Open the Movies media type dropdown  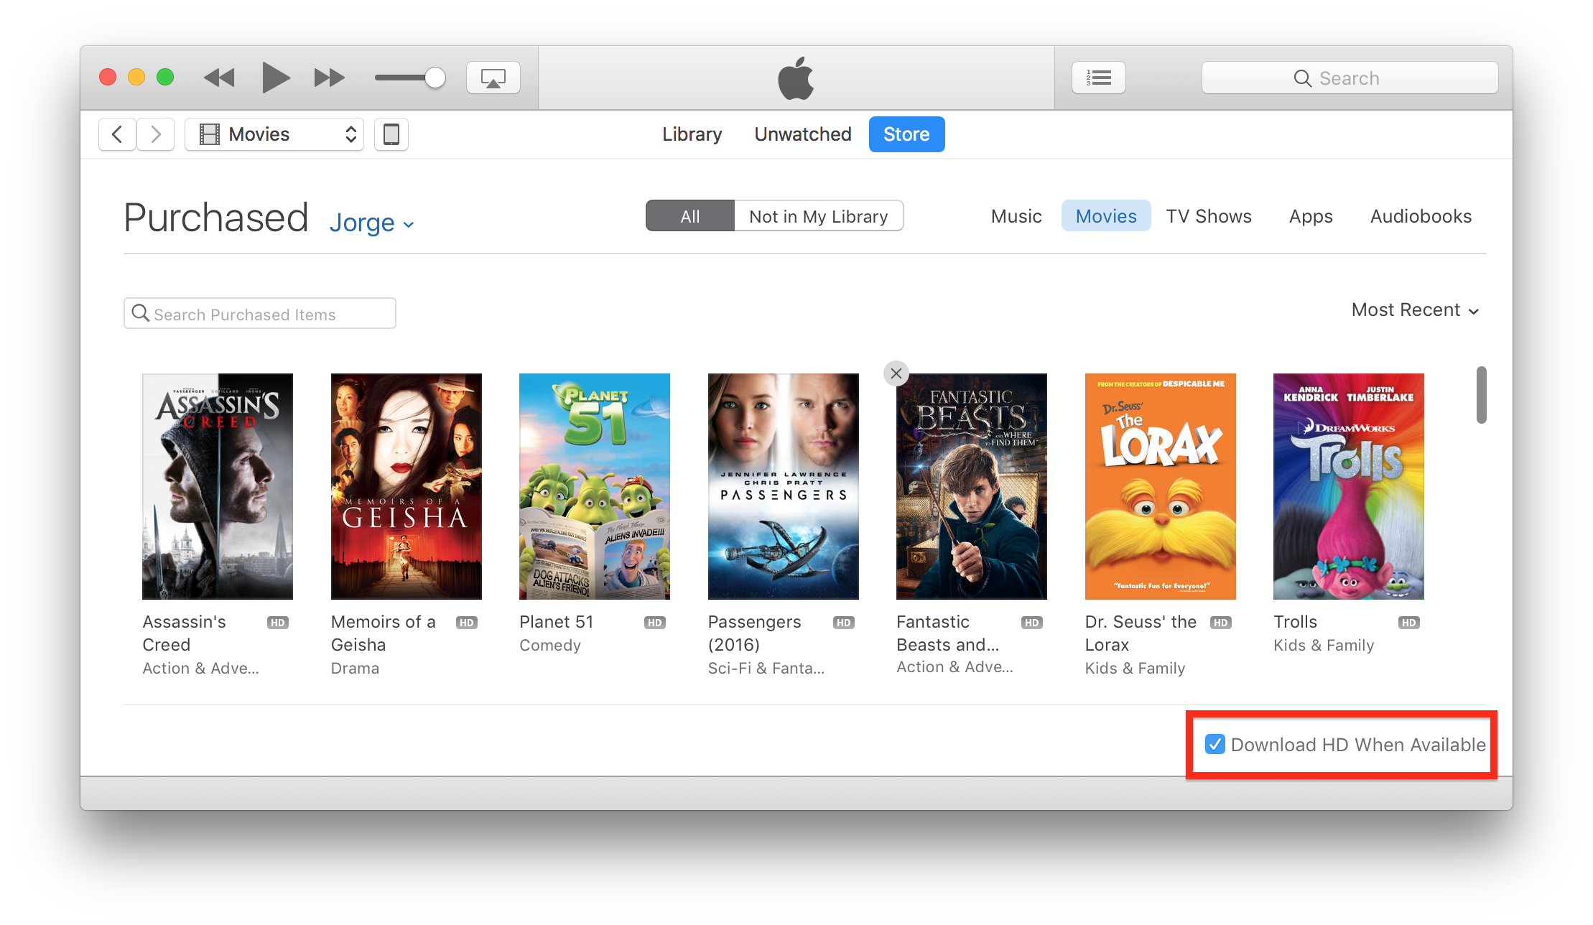274,134
